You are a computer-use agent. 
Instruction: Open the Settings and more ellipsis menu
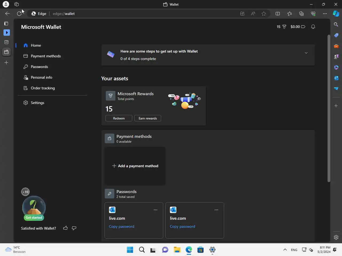325,14
